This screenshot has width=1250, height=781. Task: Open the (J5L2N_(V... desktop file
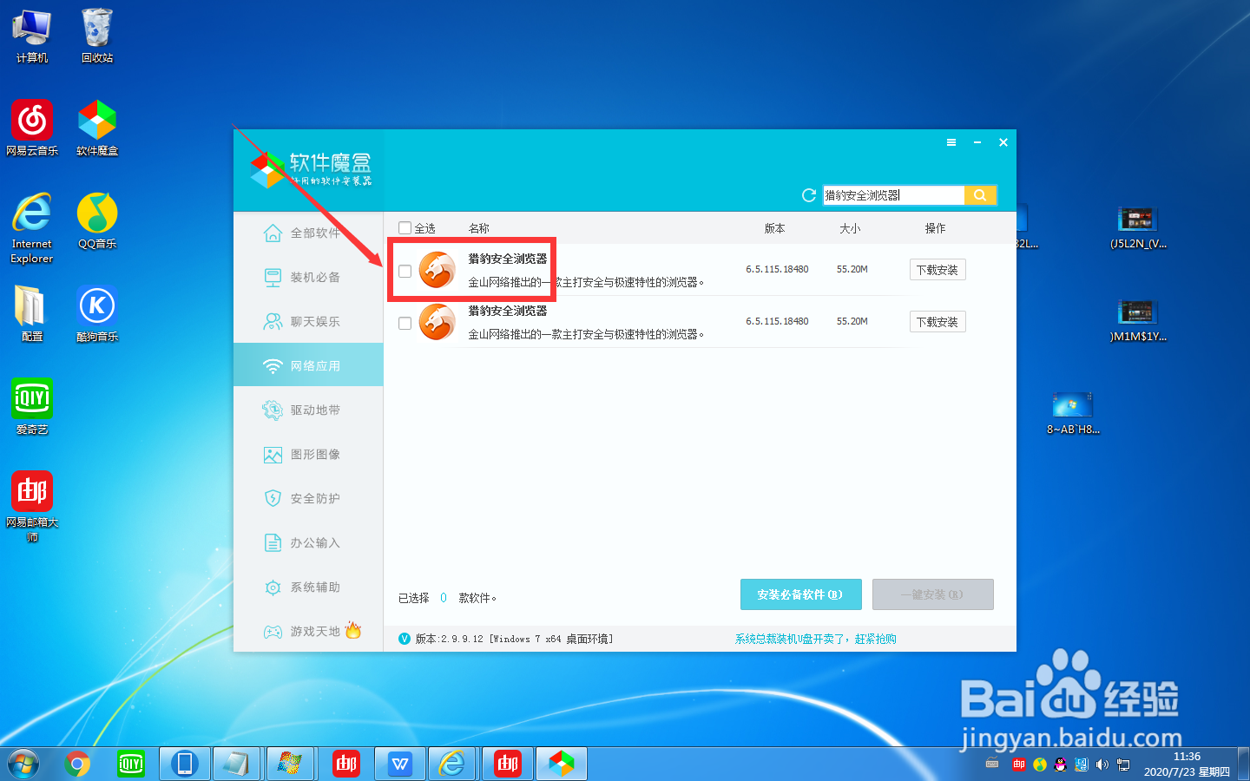point(1138,228)
